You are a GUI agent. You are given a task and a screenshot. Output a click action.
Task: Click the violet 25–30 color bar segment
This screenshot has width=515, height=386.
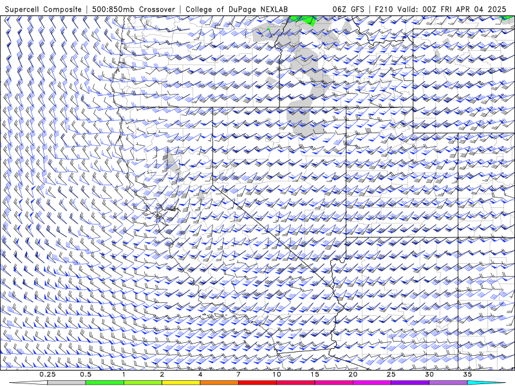tap(410, 383)
